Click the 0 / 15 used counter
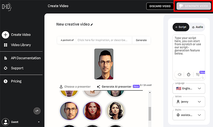213x127 pixels. pos(146,85)
